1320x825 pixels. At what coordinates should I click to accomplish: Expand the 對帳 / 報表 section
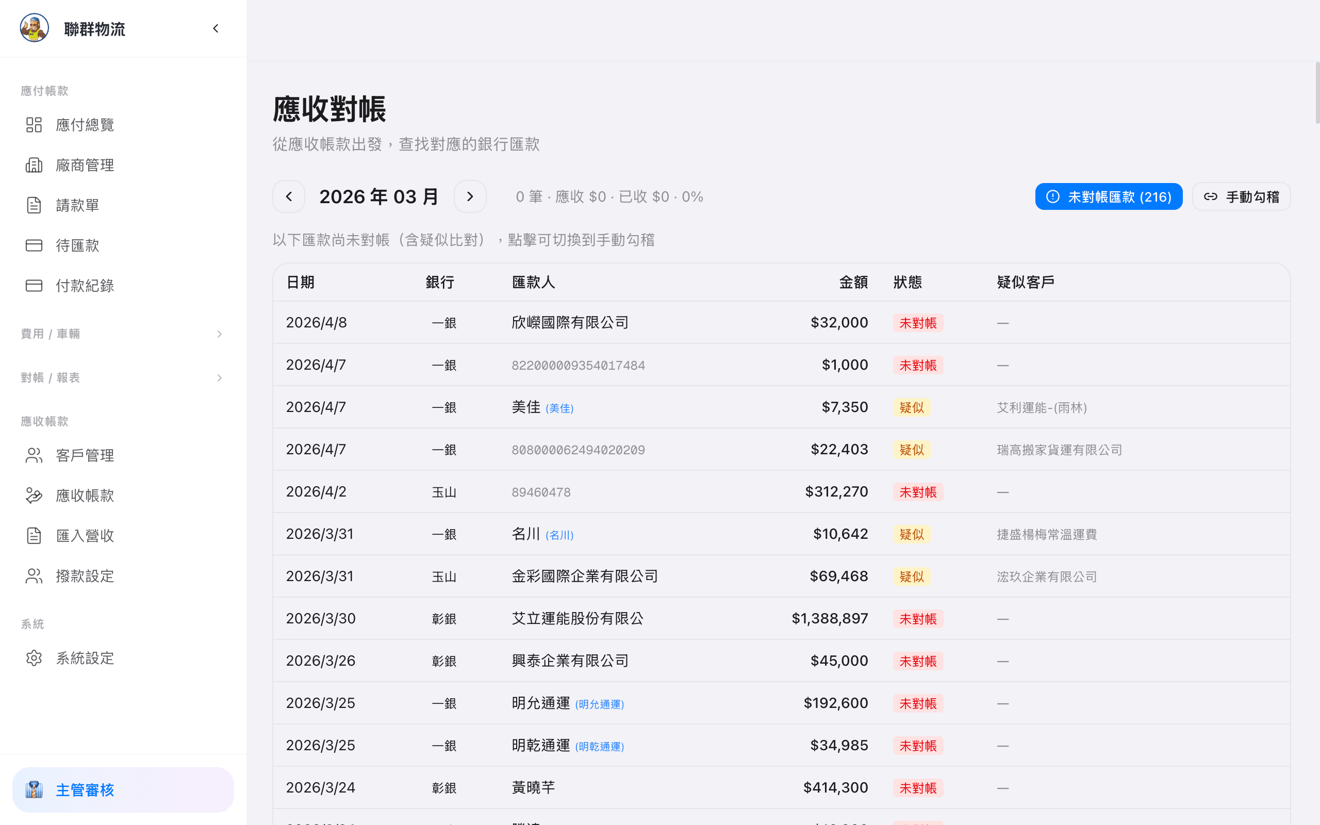219,377
